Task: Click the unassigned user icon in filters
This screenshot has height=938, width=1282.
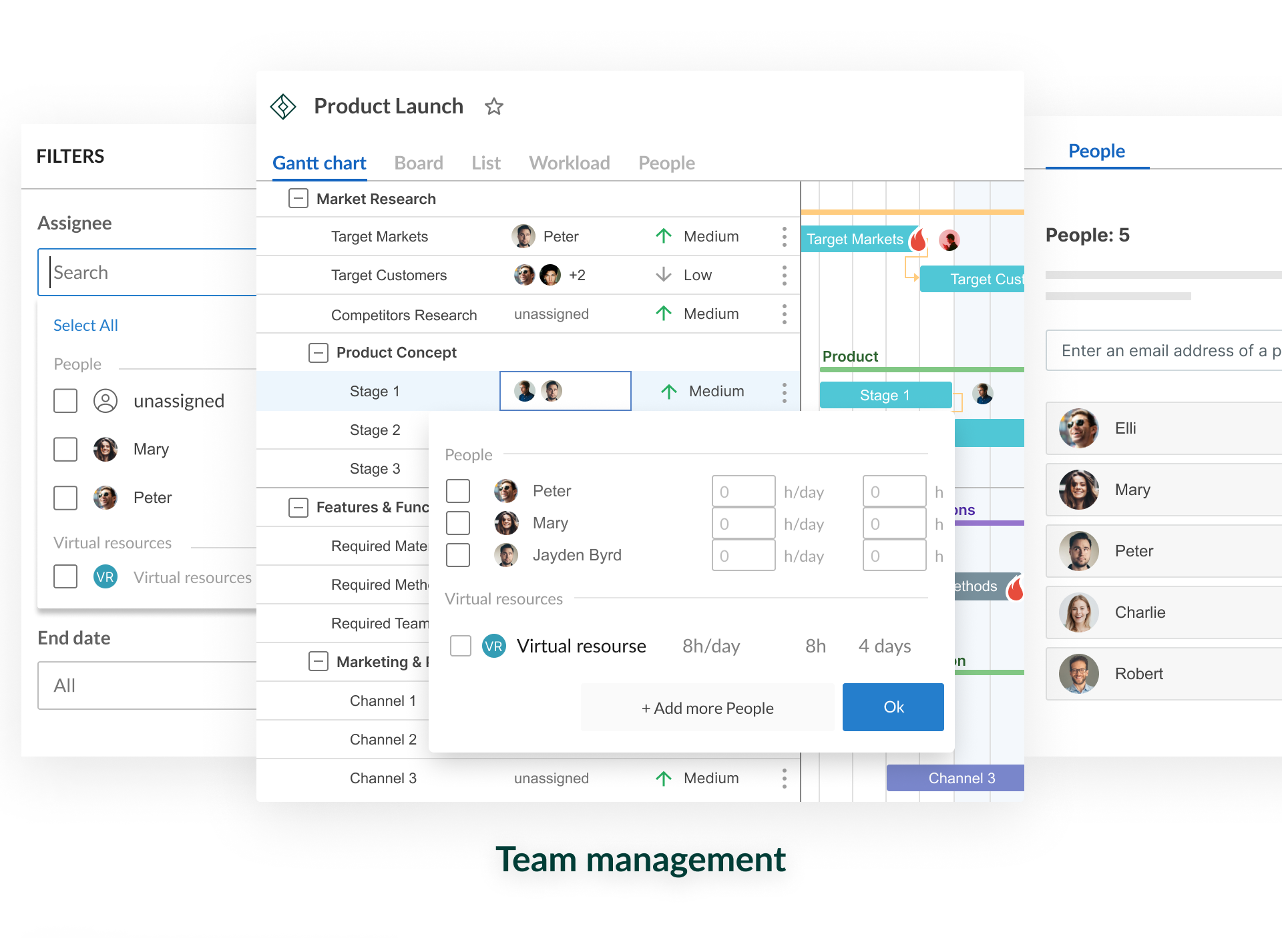Action: pos(105,401)
